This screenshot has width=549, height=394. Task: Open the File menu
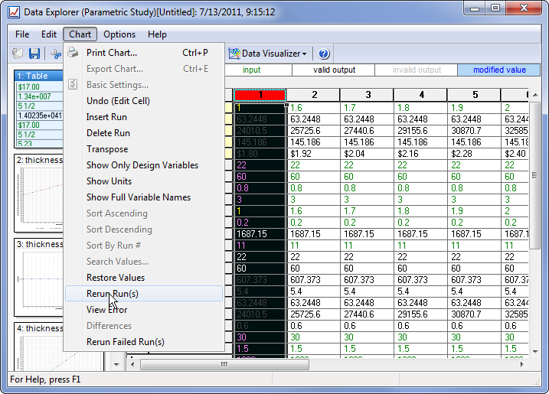[22, 34]
